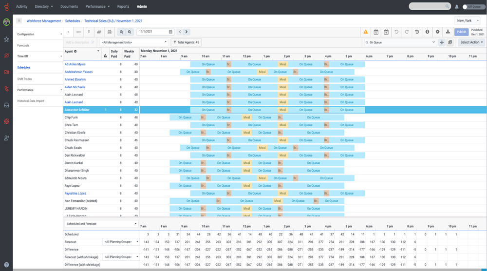Click the Publish button
The height and width of the screenshot is (271, 487).
(x=461, y=32)
